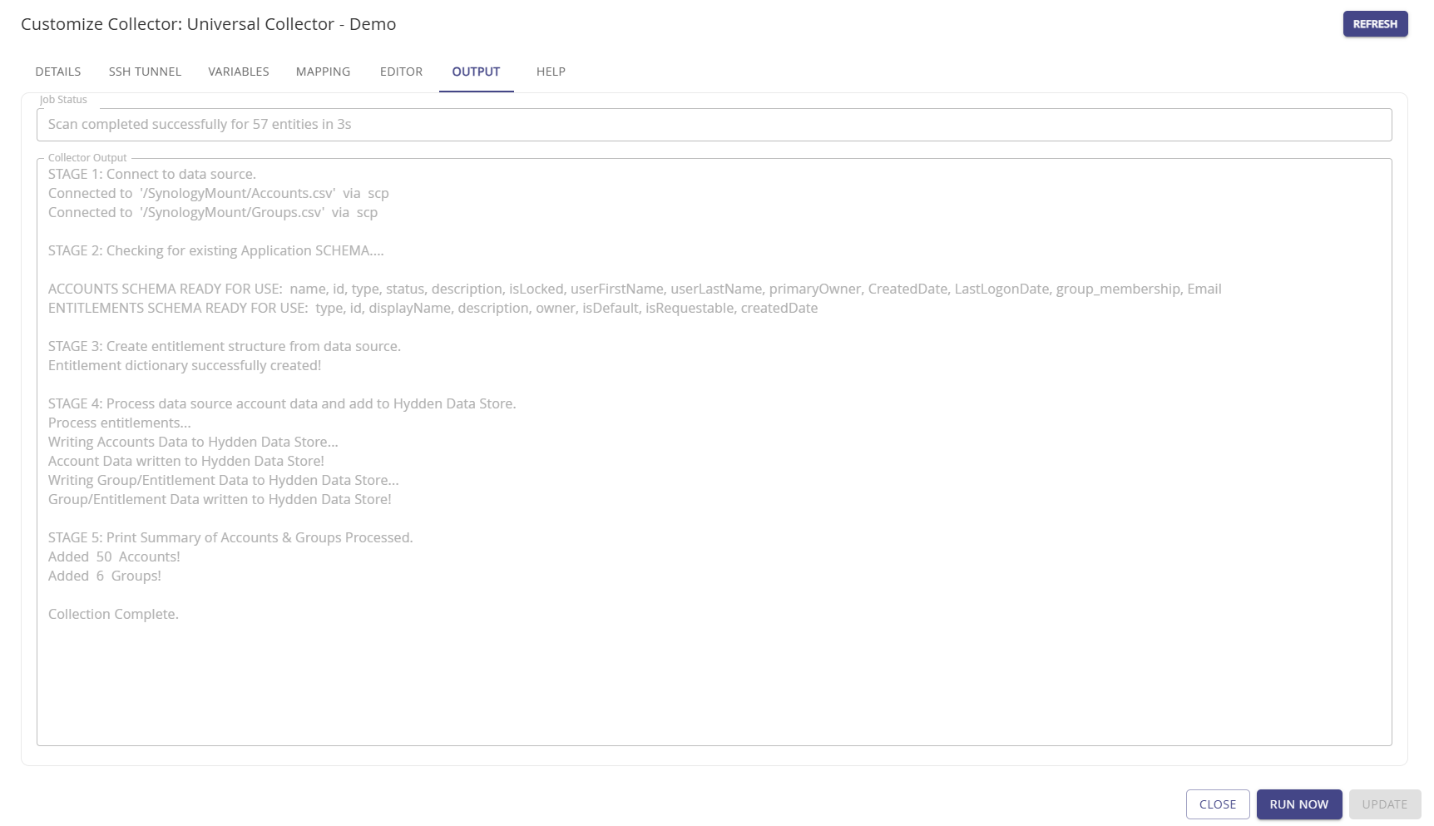
Task: Click the ENTITLEMENTS SCHEMA READY FOR USE line
Action: click(433, 309)
